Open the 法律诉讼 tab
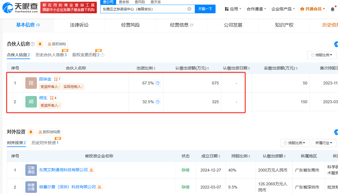 pos(79,25)
